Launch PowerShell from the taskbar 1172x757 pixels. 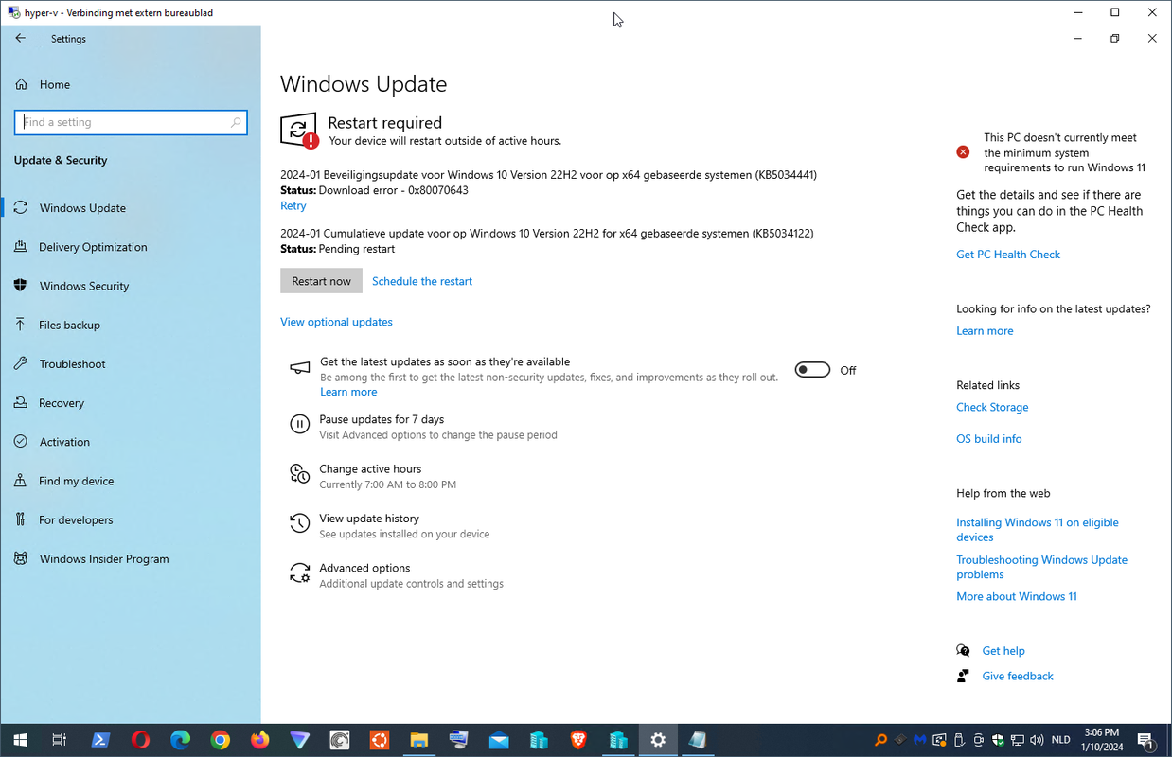(x=100, y=740)
